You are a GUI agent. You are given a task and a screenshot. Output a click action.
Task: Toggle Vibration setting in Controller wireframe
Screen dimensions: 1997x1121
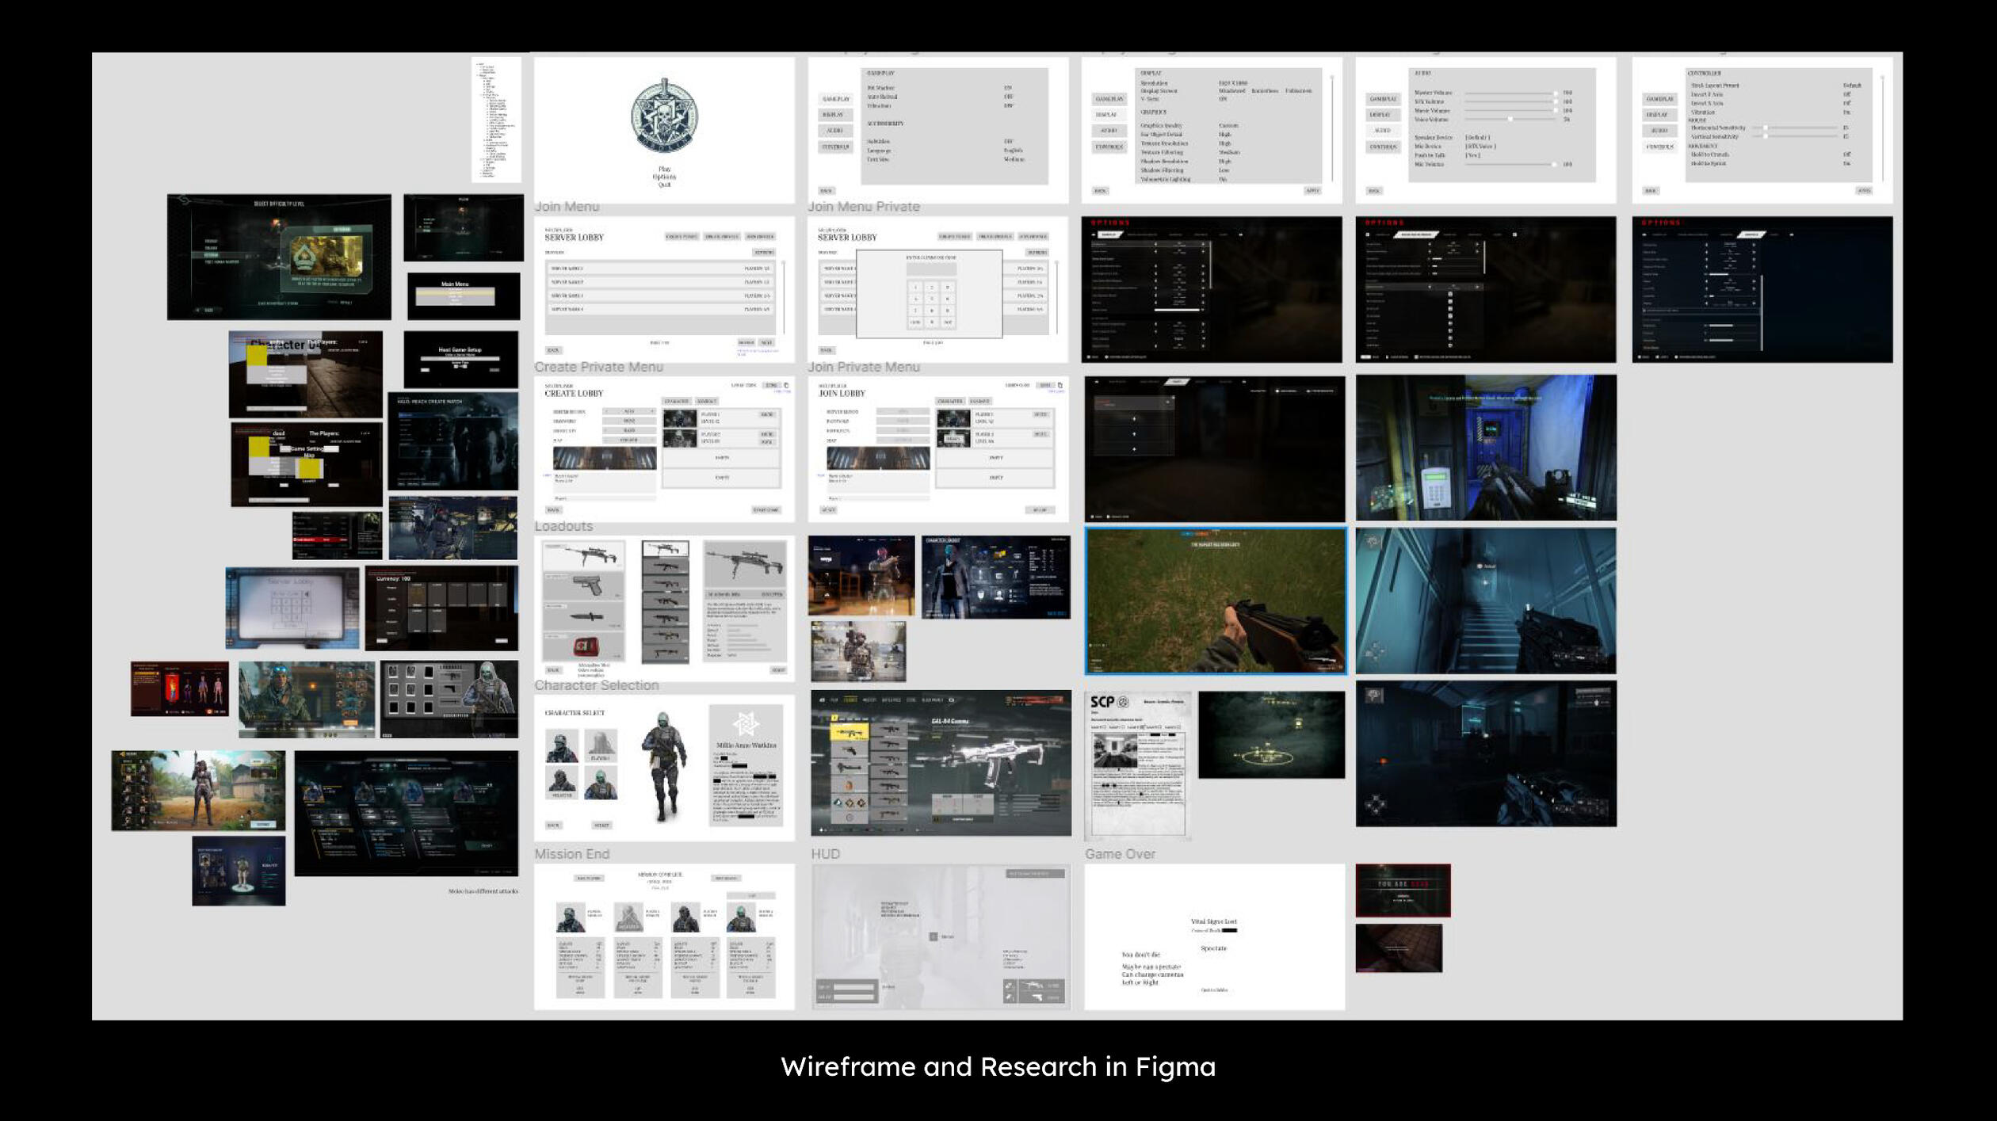tap(1846, 112)
